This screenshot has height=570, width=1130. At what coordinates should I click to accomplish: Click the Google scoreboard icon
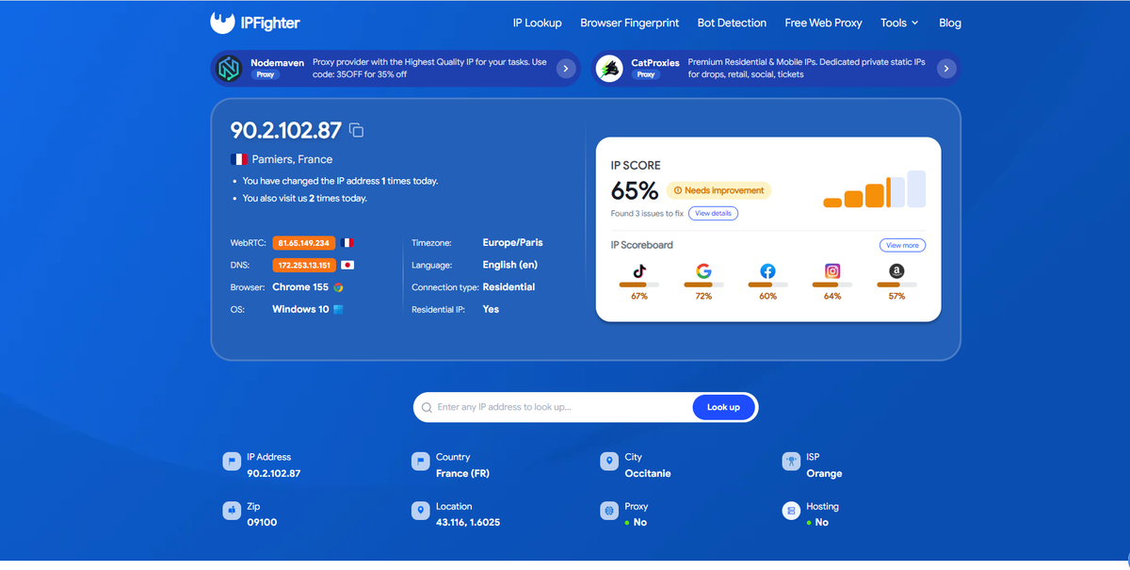[703, 270]
